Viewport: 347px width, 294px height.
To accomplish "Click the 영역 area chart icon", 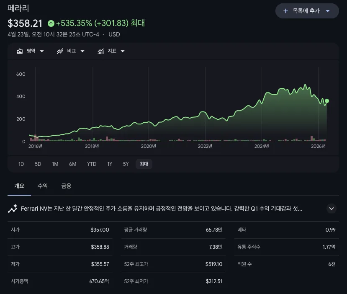I will coord(20,51).
